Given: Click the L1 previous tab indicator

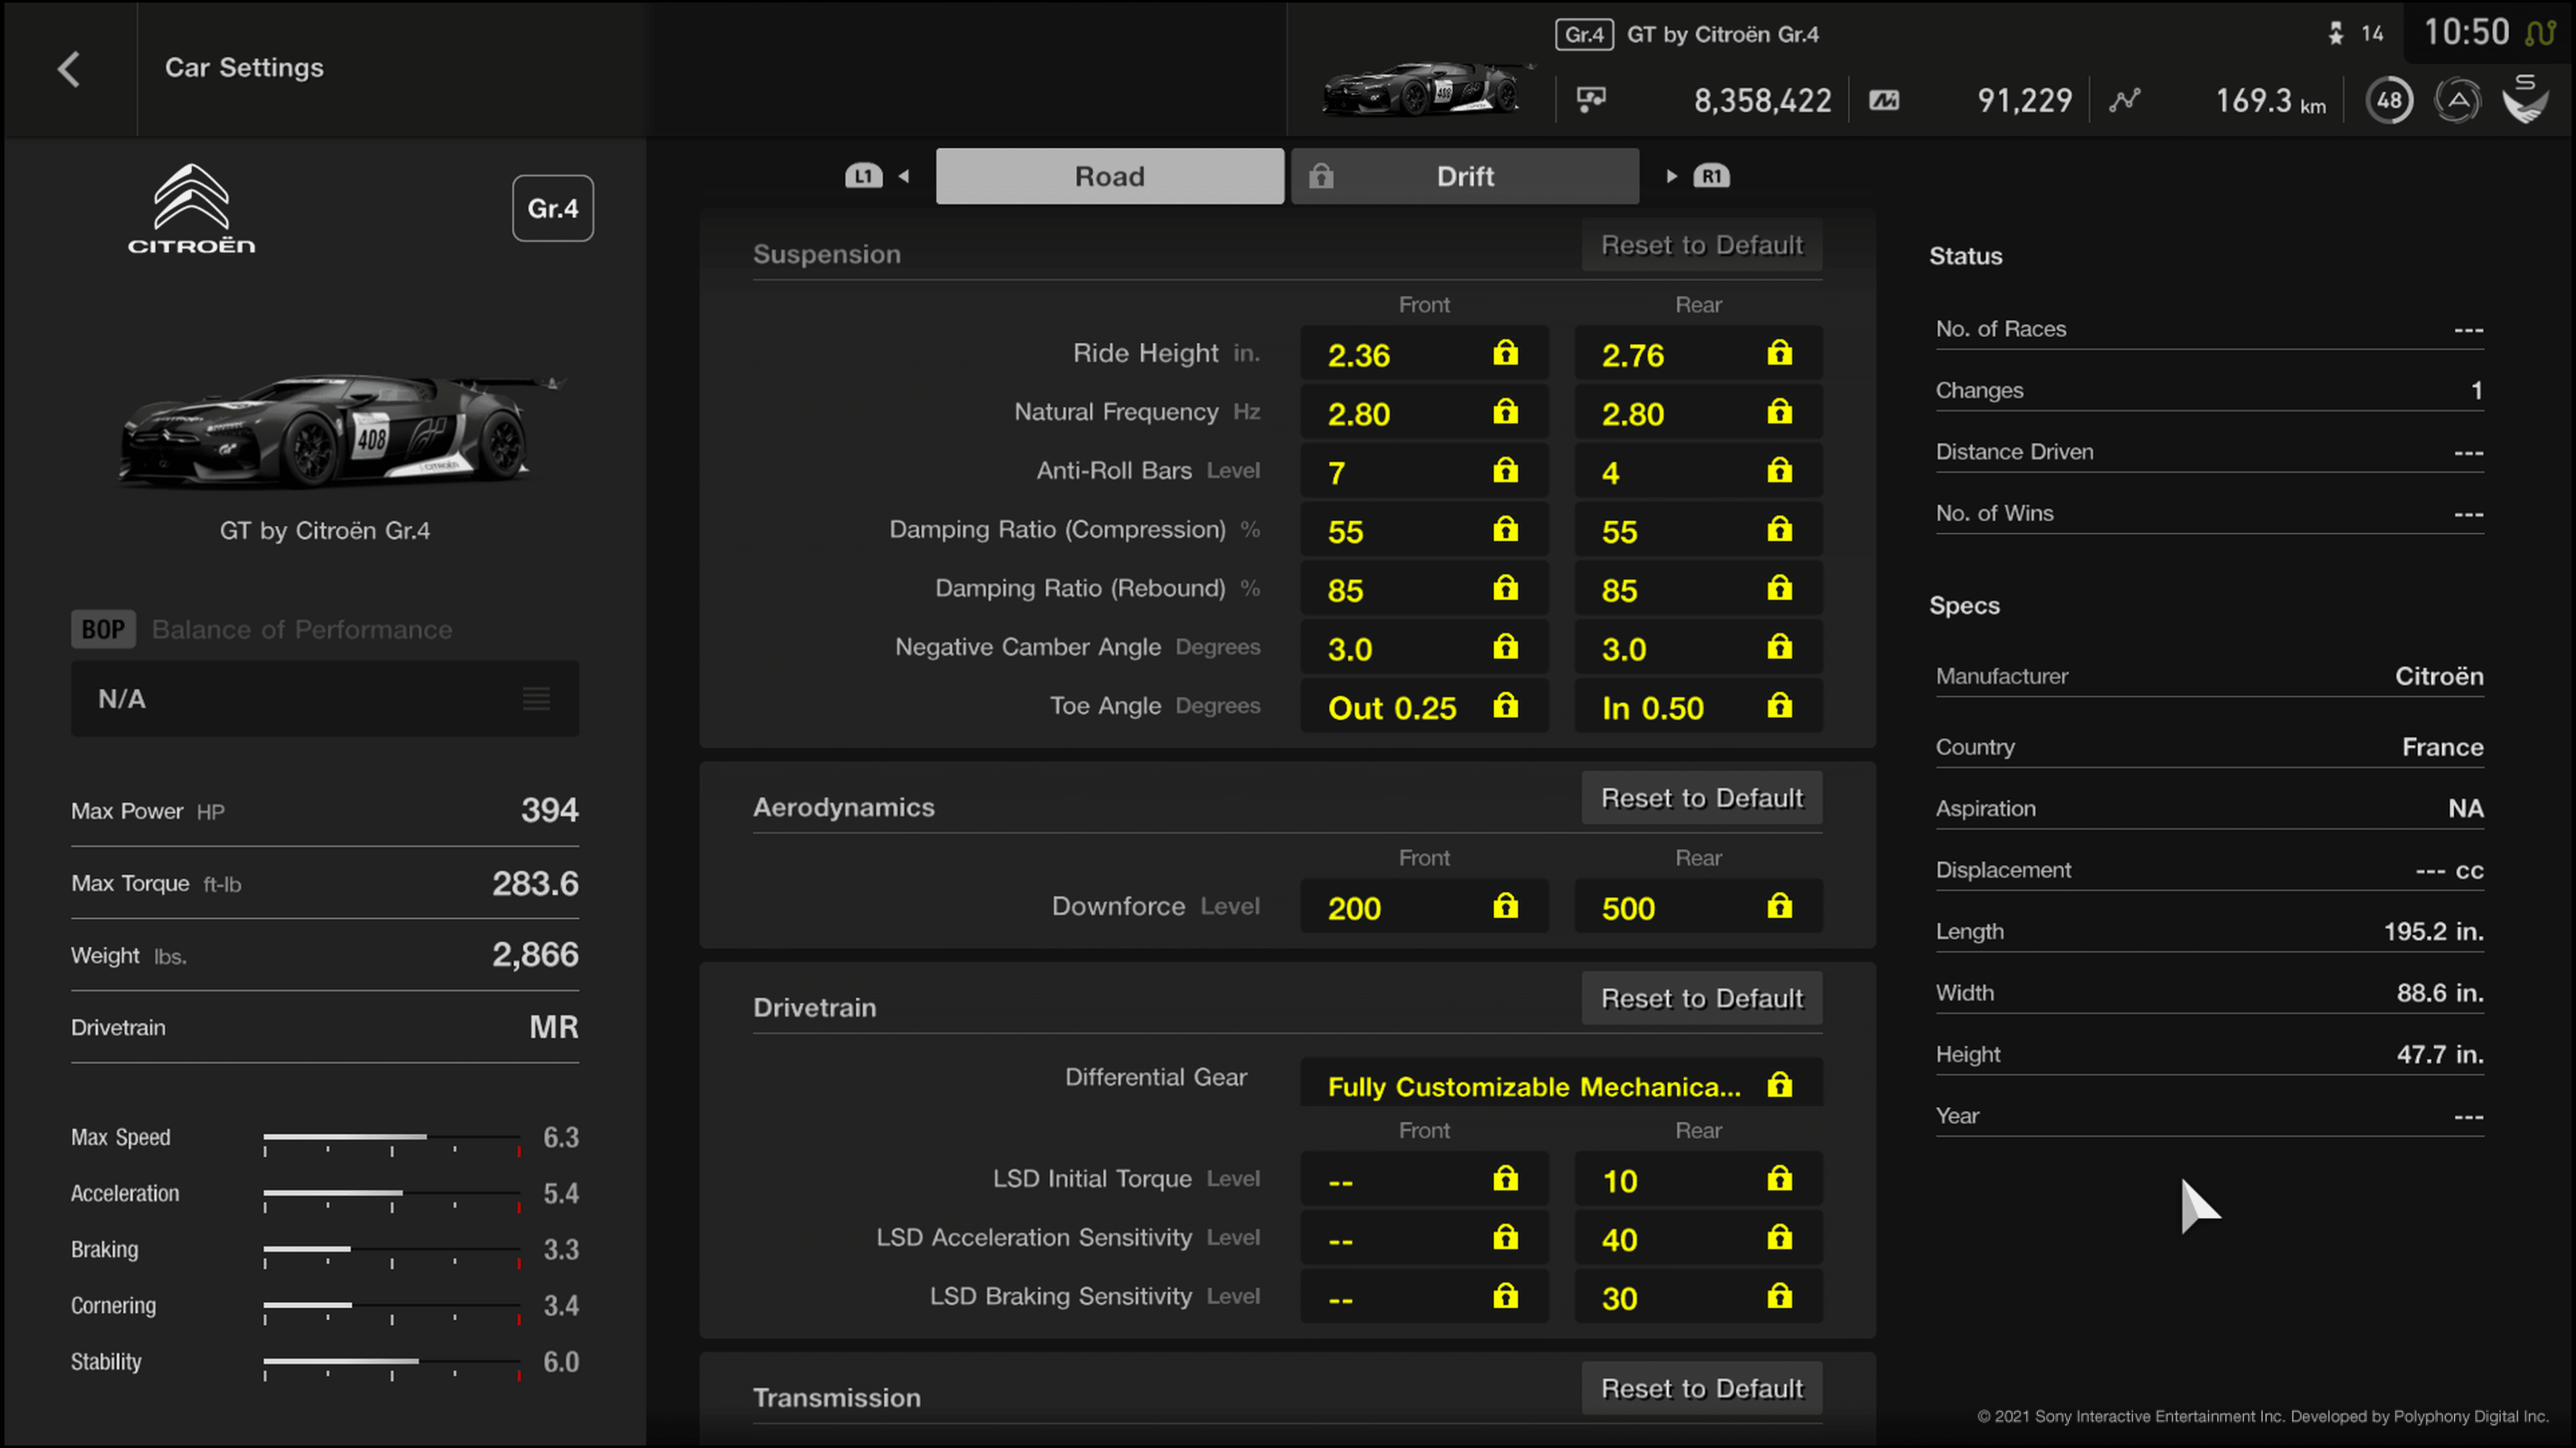Looking at the screenshot, I should 863,177.
